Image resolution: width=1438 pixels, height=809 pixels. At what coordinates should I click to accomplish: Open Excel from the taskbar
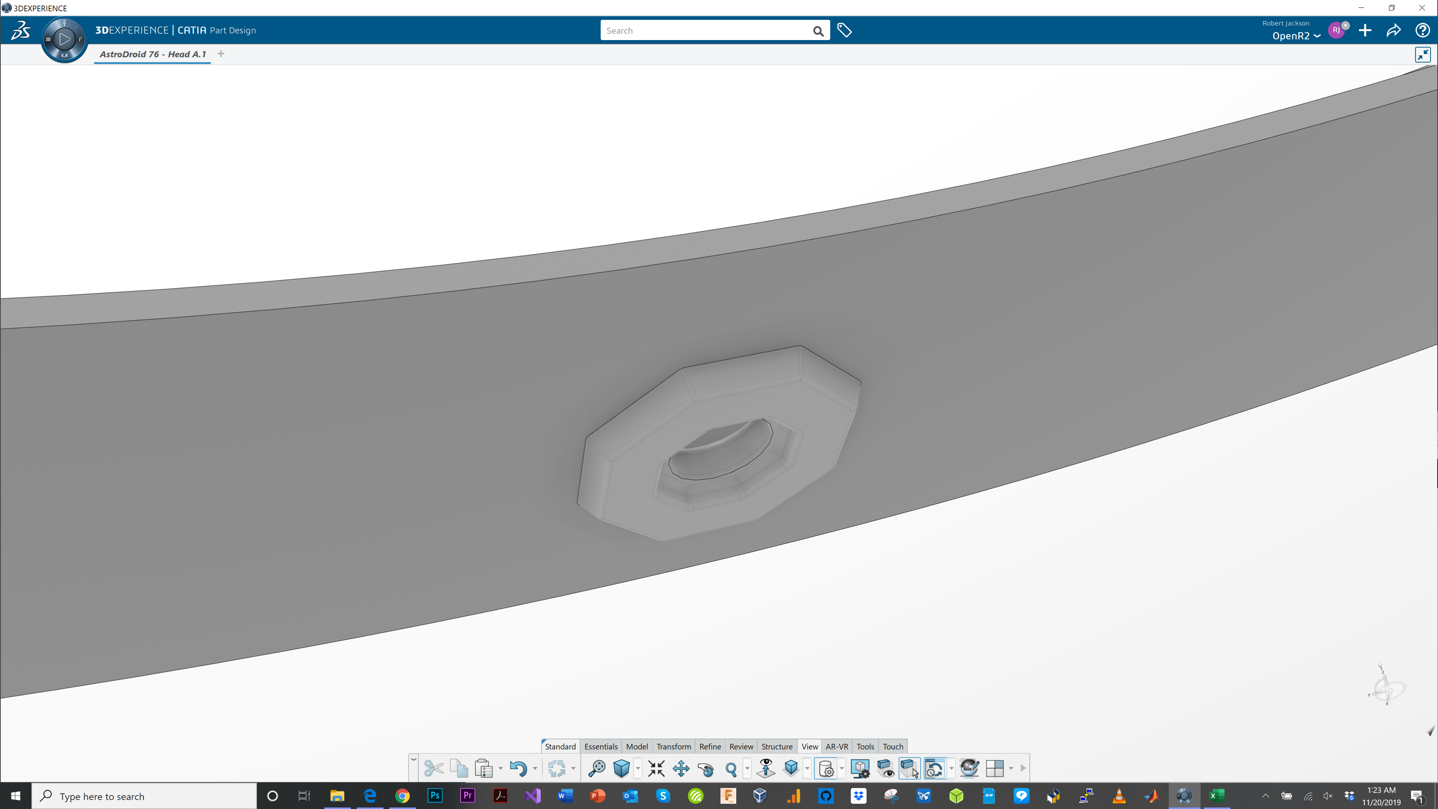click(x=1216, y=796)
